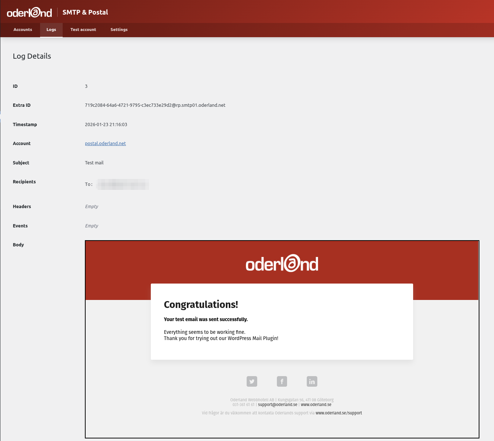Click the blurred recipient address field

(x=123, y=184)
